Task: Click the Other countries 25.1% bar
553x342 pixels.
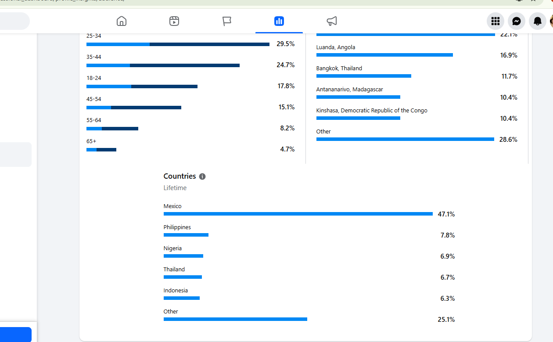Action: coord(235,319)
